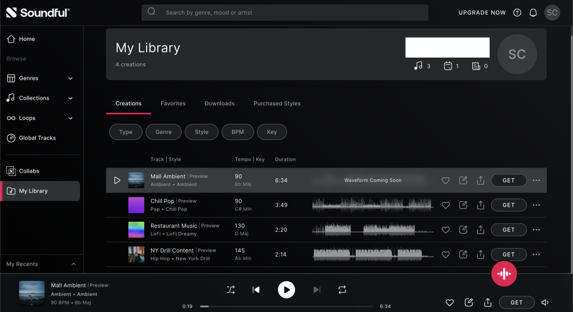Play the Mall Ambient track row
This screenshot has width=573, height=312.
pyautogui.click(x=117, y=180)
